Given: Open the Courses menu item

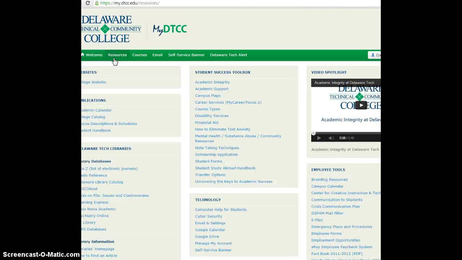Looking at the screenshot, I should tap(140, 55).
